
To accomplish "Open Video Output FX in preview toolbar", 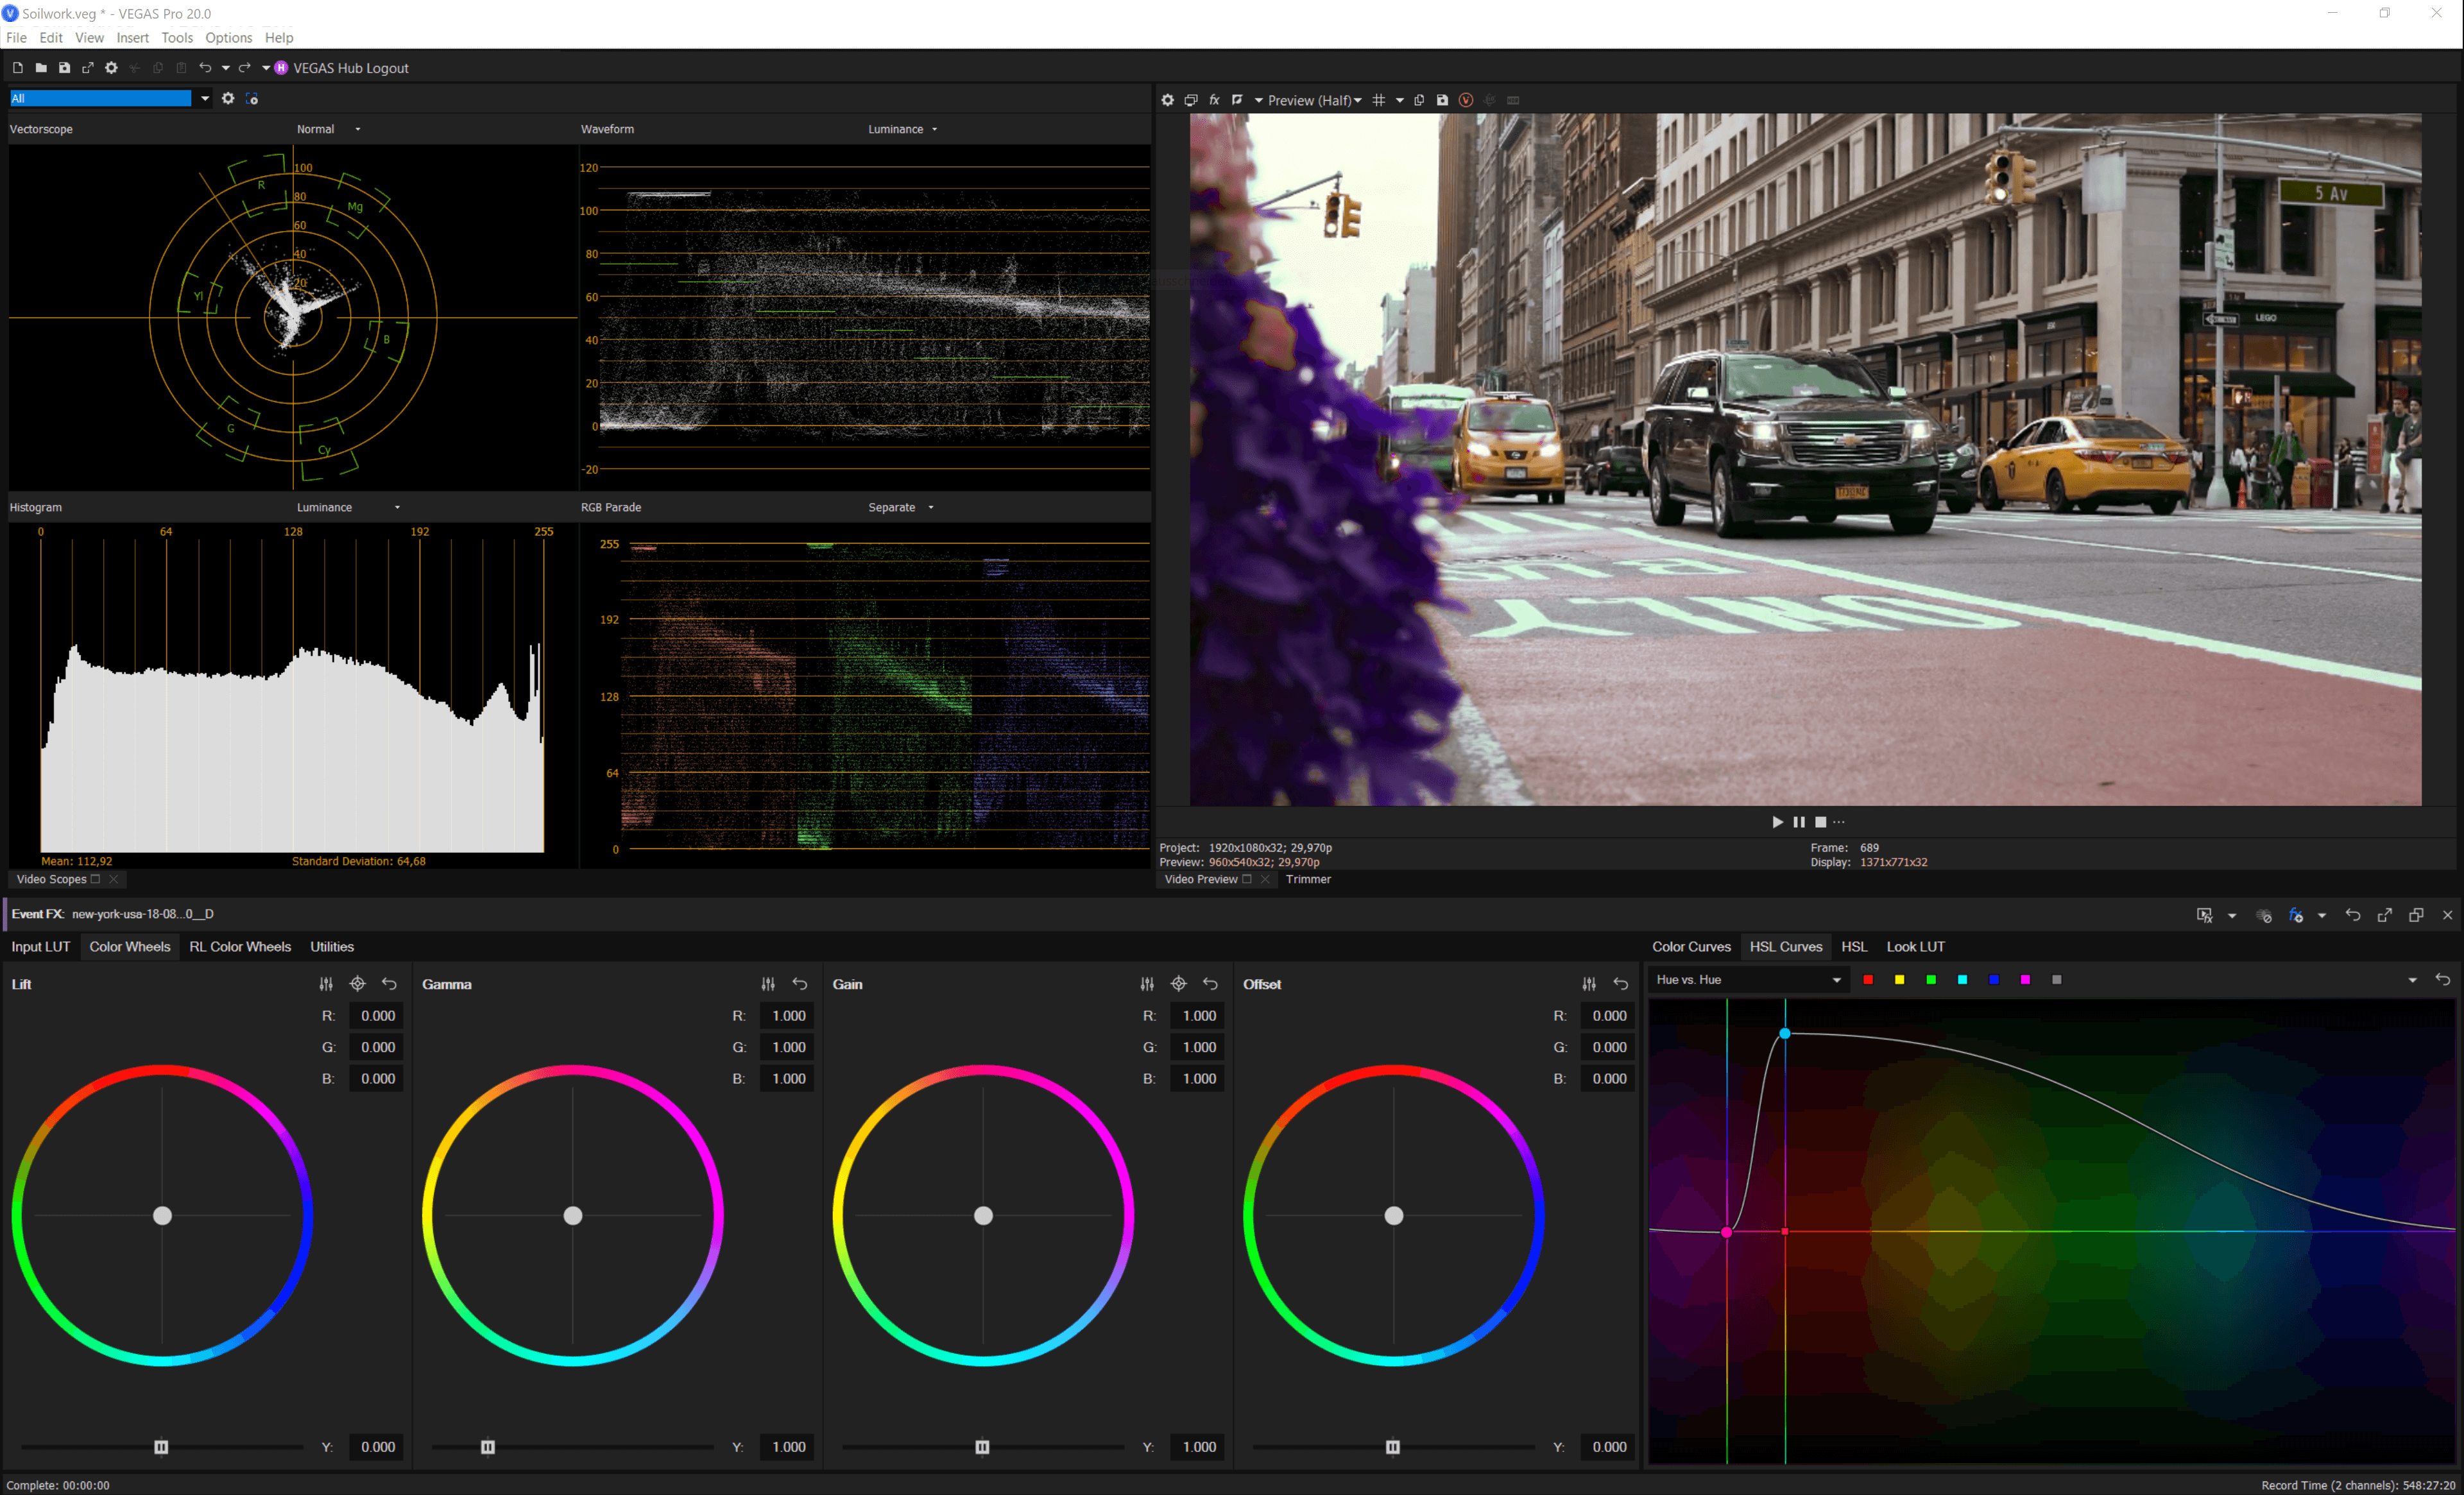I will (1214, 100).
